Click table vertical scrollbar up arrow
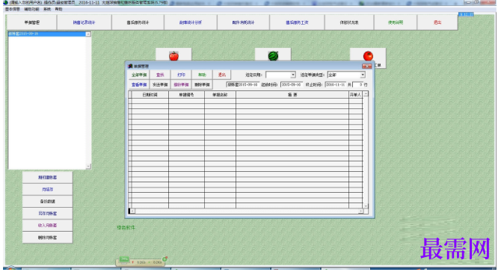Screen dimensions: 504x272 click(x=366, y=94)
